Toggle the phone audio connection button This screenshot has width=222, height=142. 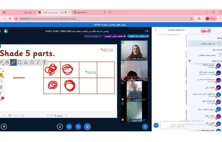pyautogui.click(x=78, y=127)
